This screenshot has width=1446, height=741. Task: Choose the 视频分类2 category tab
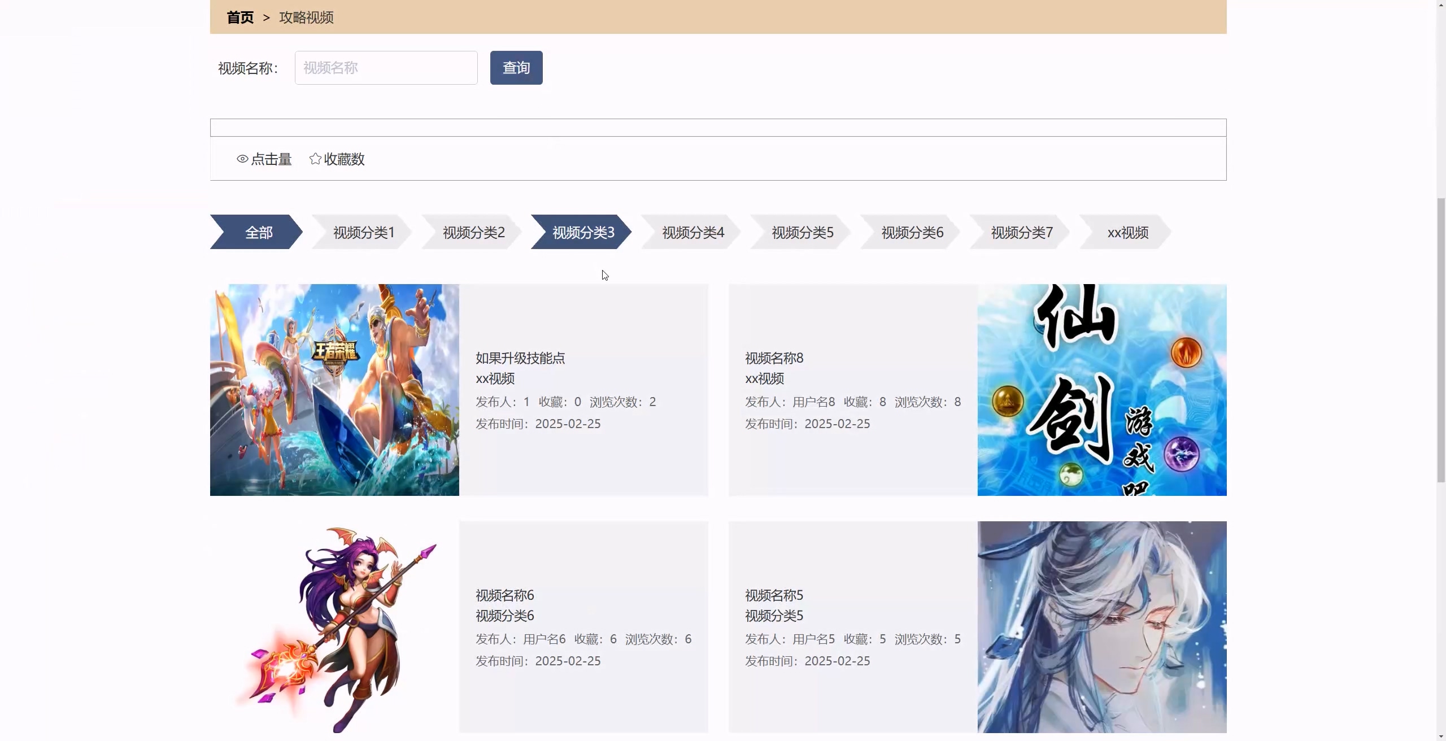click(x=473, y=232)
